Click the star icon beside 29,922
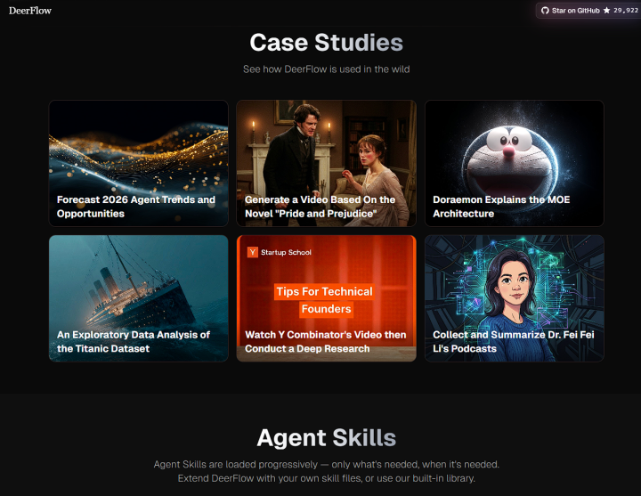 click(x=606, y=11)
